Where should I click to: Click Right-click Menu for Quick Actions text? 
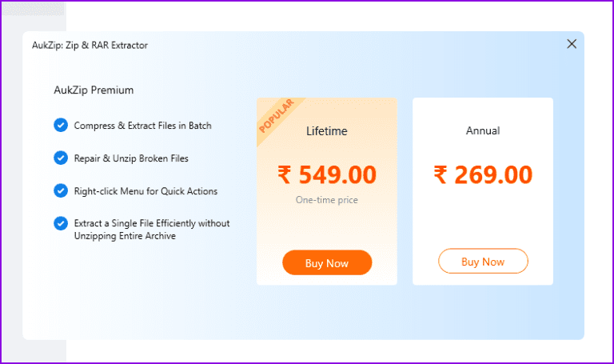tap(146, 191)
